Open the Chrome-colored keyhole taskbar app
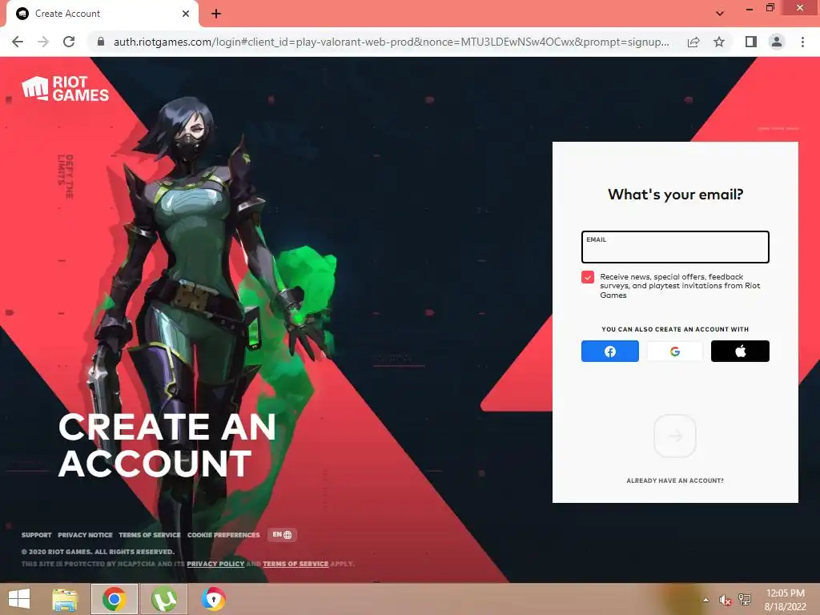This screenshot has height=615, width=820. (x=213, y=599)
